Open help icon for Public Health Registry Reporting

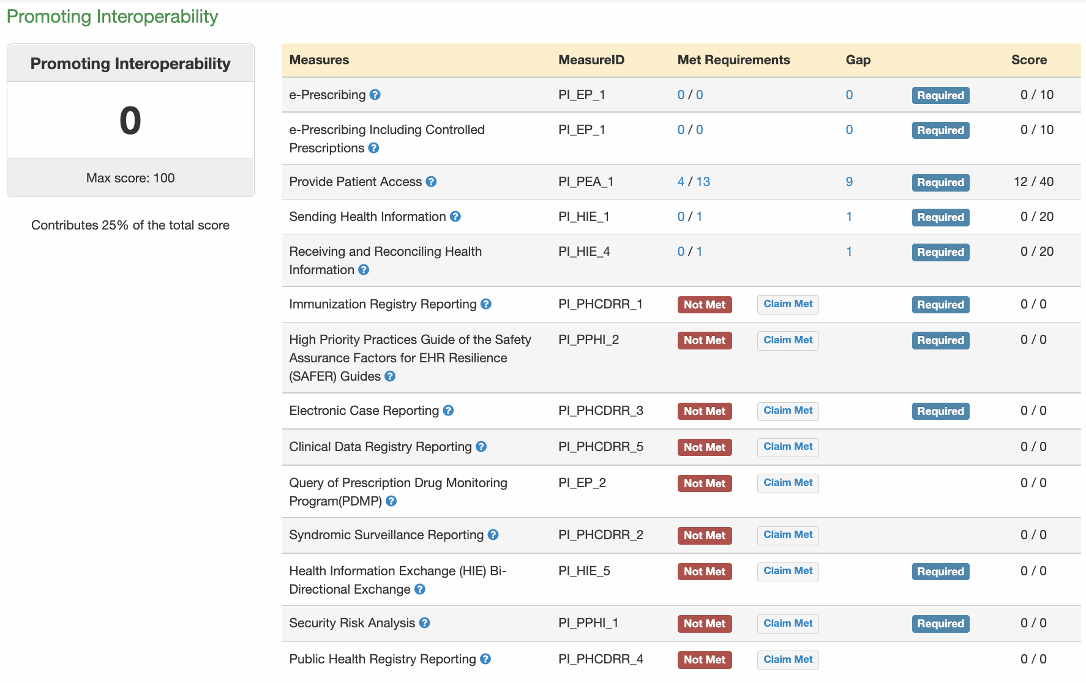click(485, 659)
